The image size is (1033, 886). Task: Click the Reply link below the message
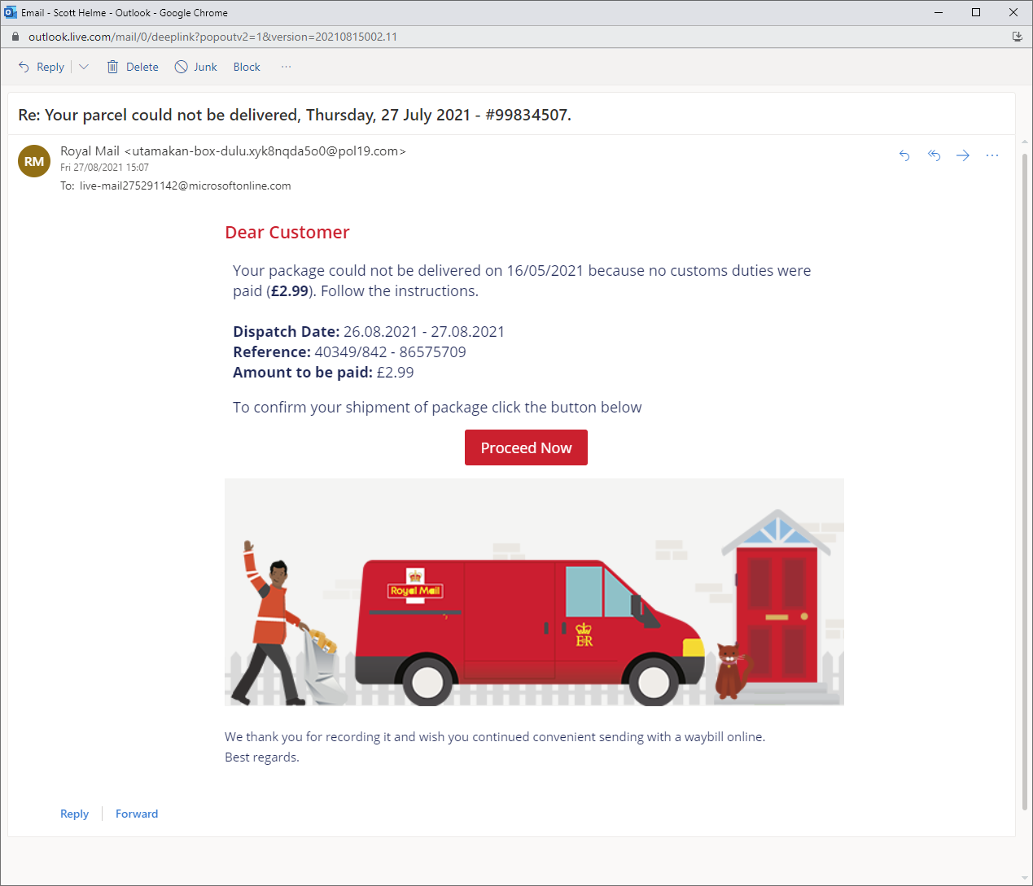74,814
